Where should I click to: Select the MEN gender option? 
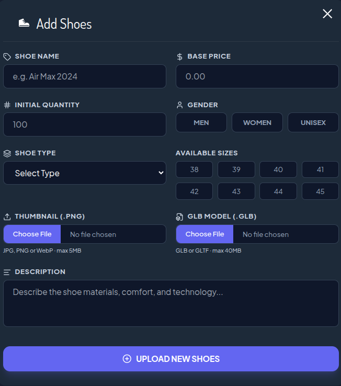(201, 122)
